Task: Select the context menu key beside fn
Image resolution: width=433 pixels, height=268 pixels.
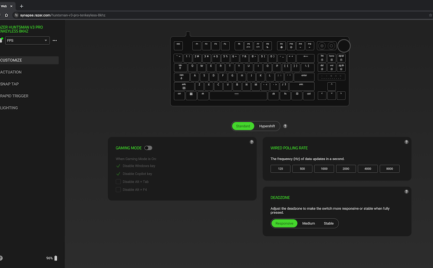Action: tap(297, 96)
